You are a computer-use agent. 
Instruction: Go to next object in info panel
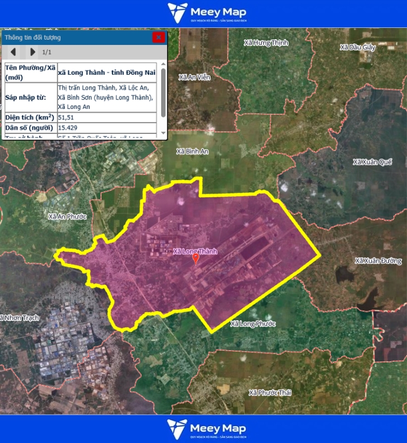click(x=32, y=52)
